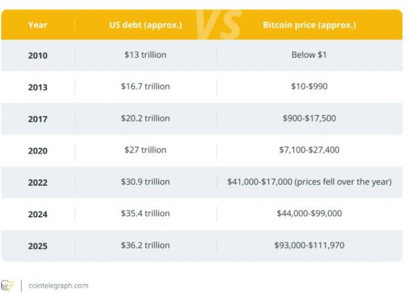Click the cointelegraph.com link text
The height and width of the screenshot is (293, 414).
point(58,285)
